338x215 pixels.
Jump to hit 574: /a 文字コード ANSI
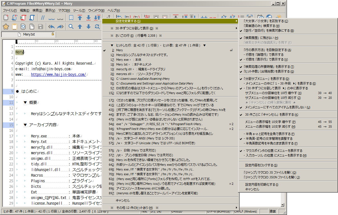[170, 138]
